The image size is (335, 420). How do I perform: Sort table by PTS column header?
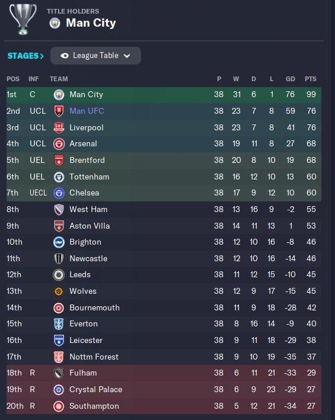click(x=310, y=79)
